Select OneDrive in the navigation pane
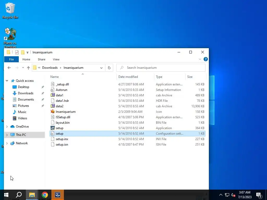 22,127
